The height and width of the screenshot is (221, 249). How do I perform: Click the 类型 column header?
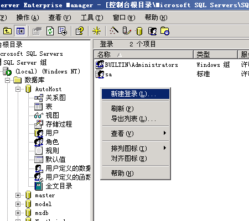215,55
